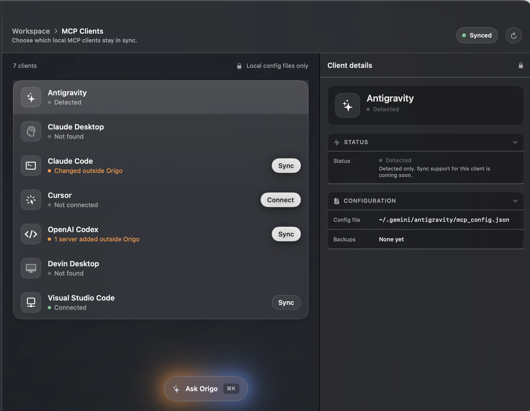The height and width of the screenshot is (411, 530).
Task: Click the green Connected dot for Visual Studio Code
Action: click(49, 307)
